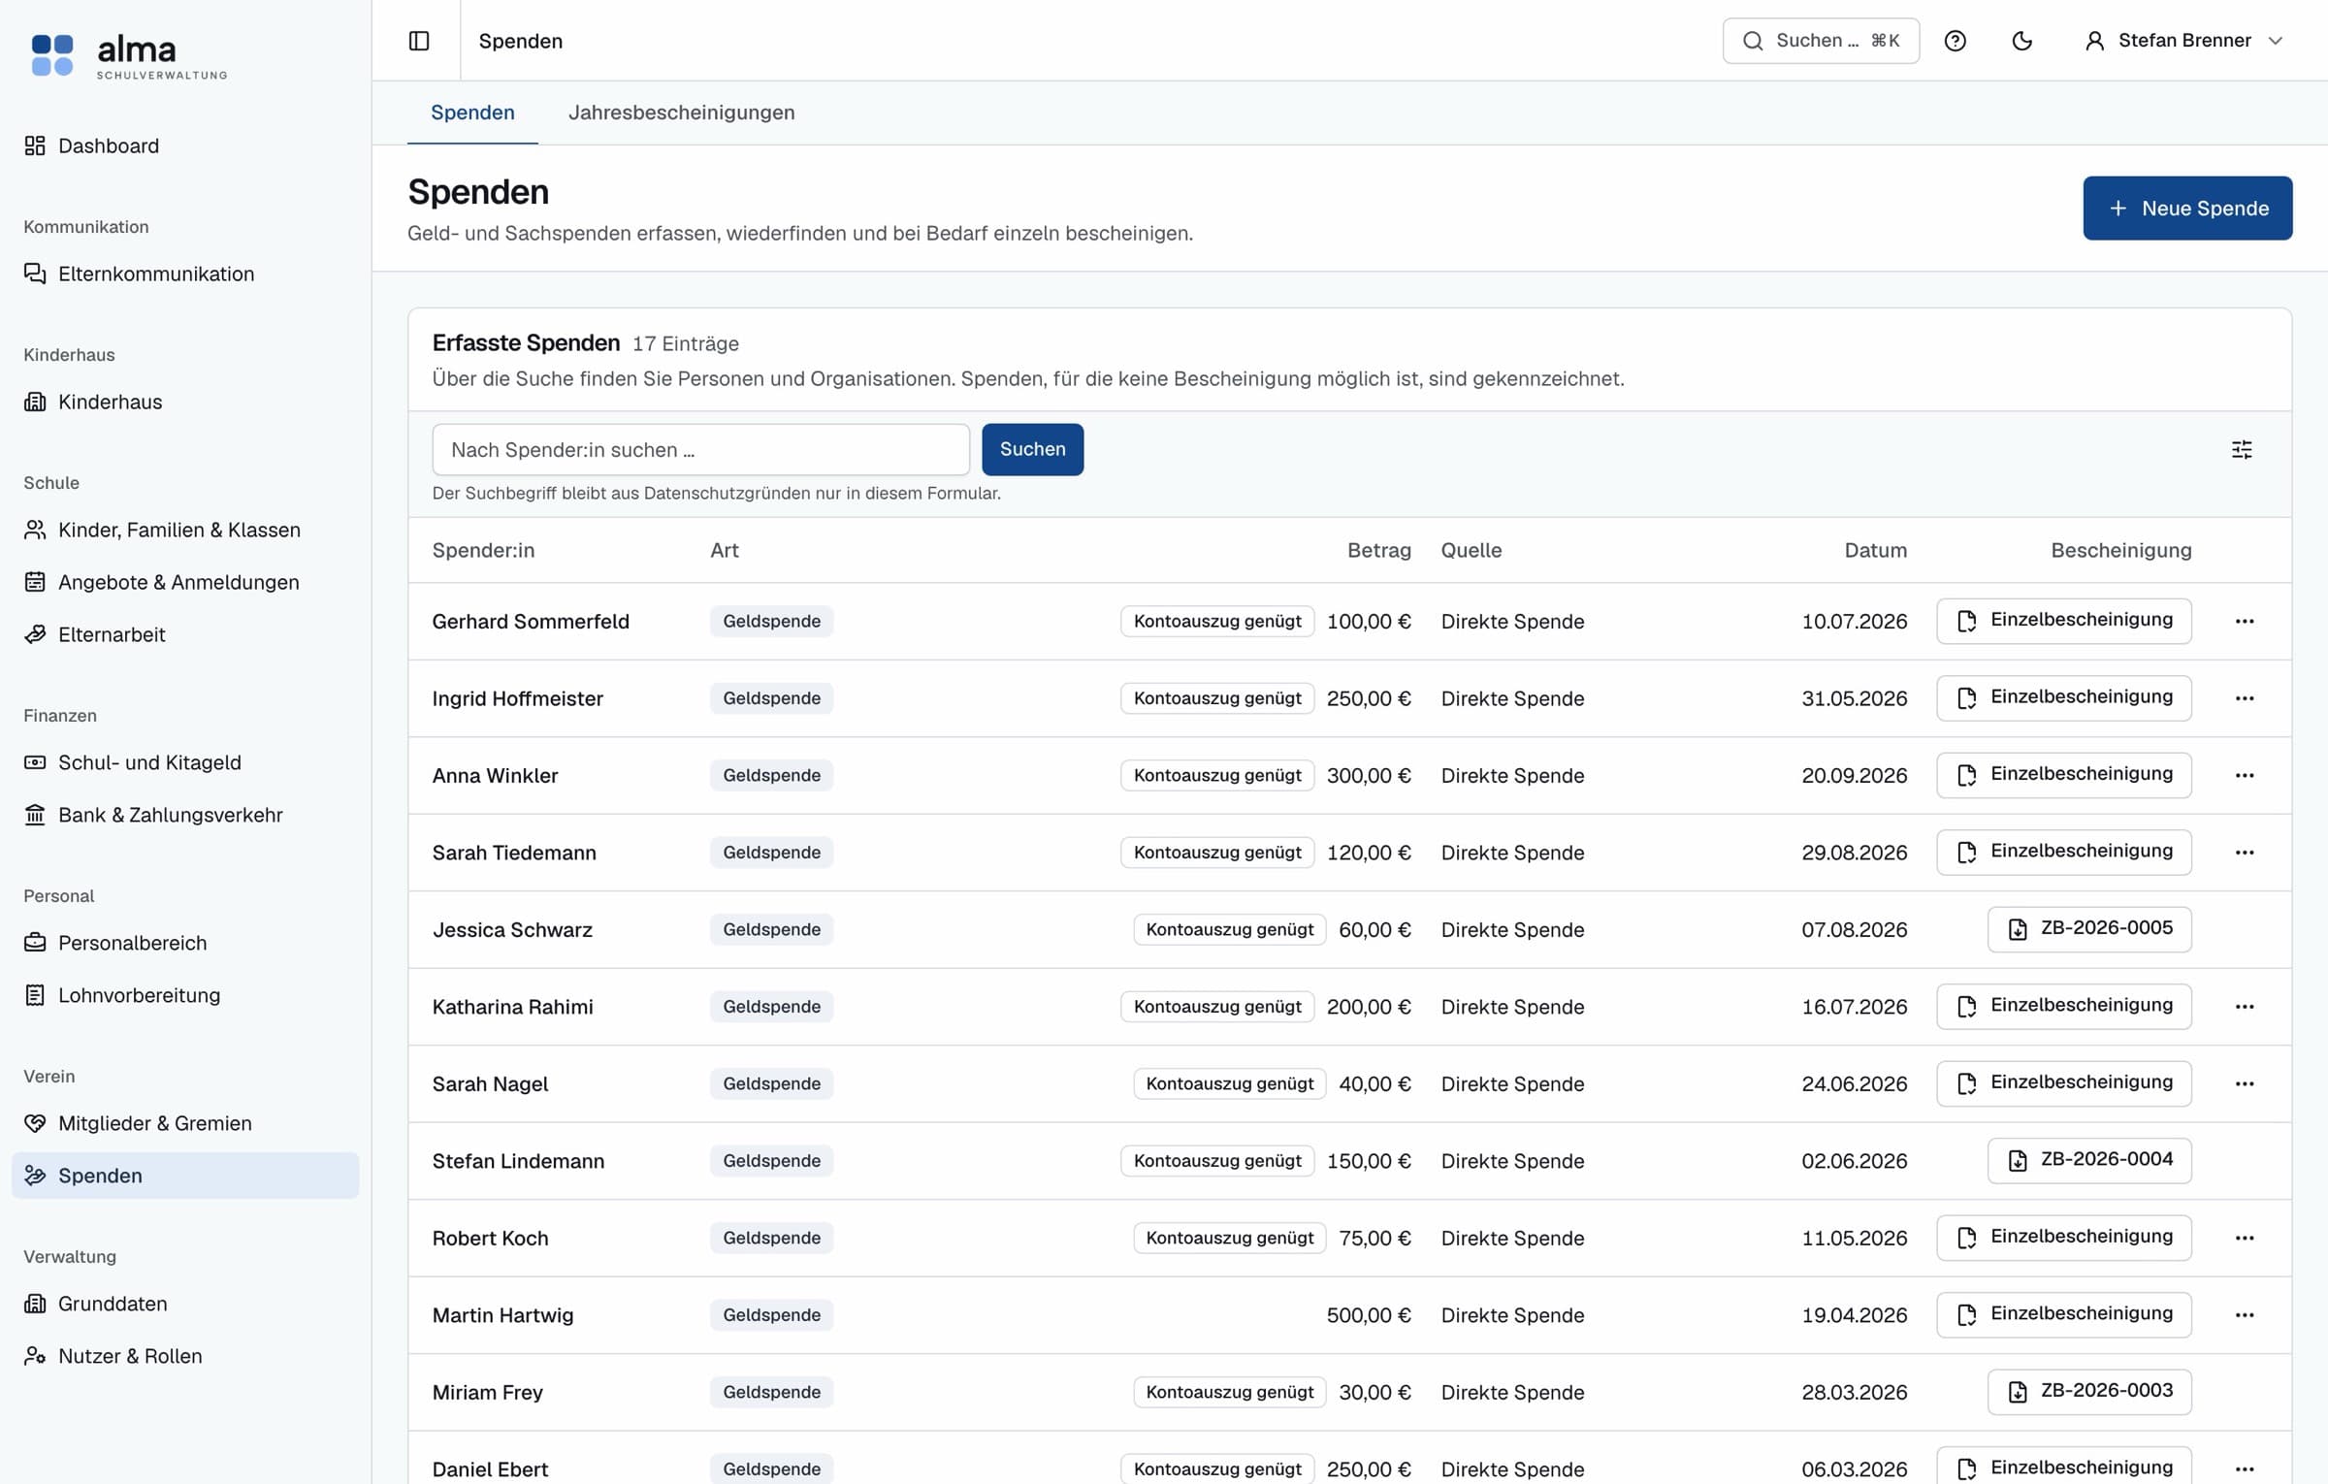Go to Elternkommunikation
The height and width of the screenshot is (1484, 2328).
tap(185, 274)
